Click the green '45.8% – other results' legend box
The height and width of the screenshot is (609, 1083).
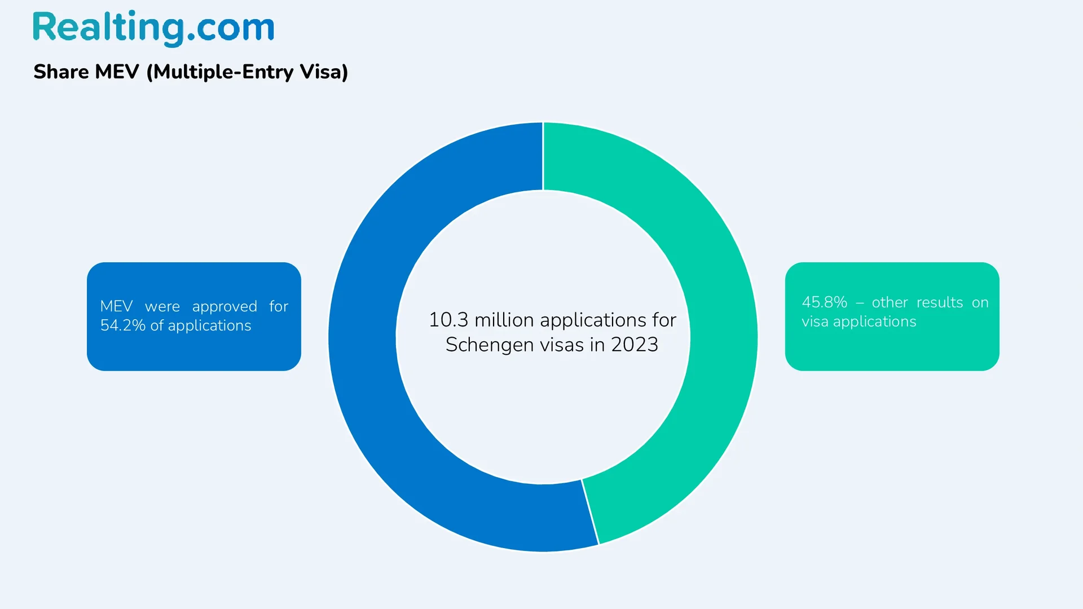(892, 316)
